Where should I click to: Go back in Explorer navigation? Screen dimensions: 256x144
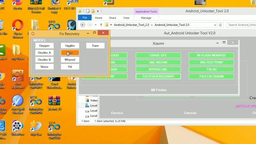(x=83, y=25)
